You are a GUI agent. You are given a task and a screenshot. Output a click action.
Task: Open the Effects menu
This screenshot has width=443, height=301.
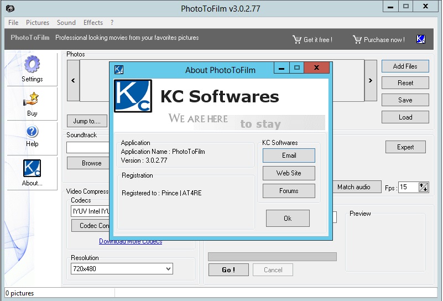(93, 23)
